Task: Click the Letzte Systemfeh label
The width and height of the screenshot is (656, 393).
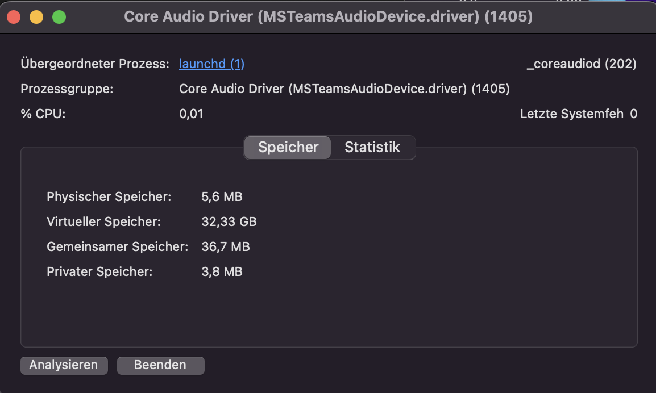Action: [572, 114]
